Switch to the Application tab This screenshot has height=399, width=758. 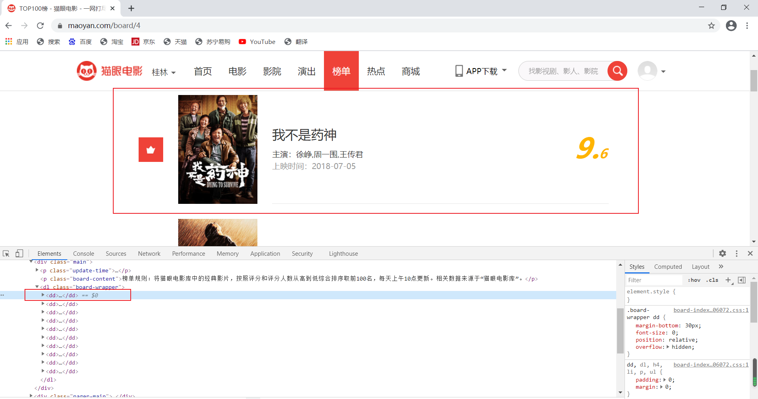pos(265,254)
